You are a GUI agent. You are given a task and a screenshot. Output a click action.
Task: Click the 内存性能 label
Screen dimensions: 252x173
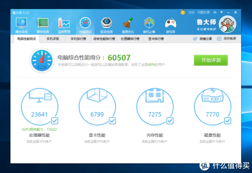tap(155, 135)
